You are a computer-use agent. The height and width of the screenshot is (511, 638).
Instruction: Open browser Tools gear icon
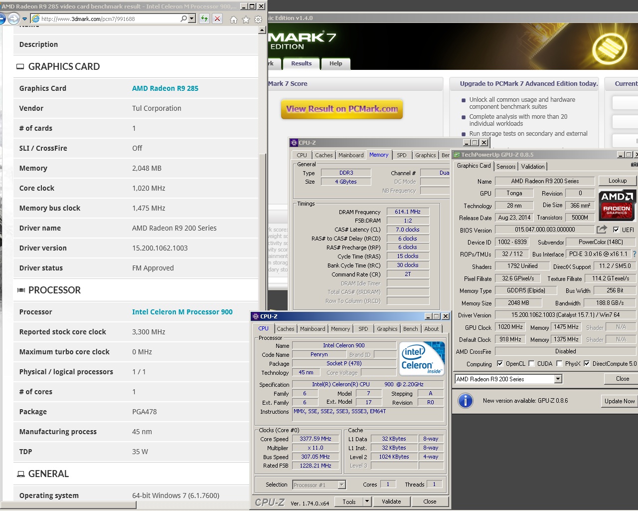(258, 19)
